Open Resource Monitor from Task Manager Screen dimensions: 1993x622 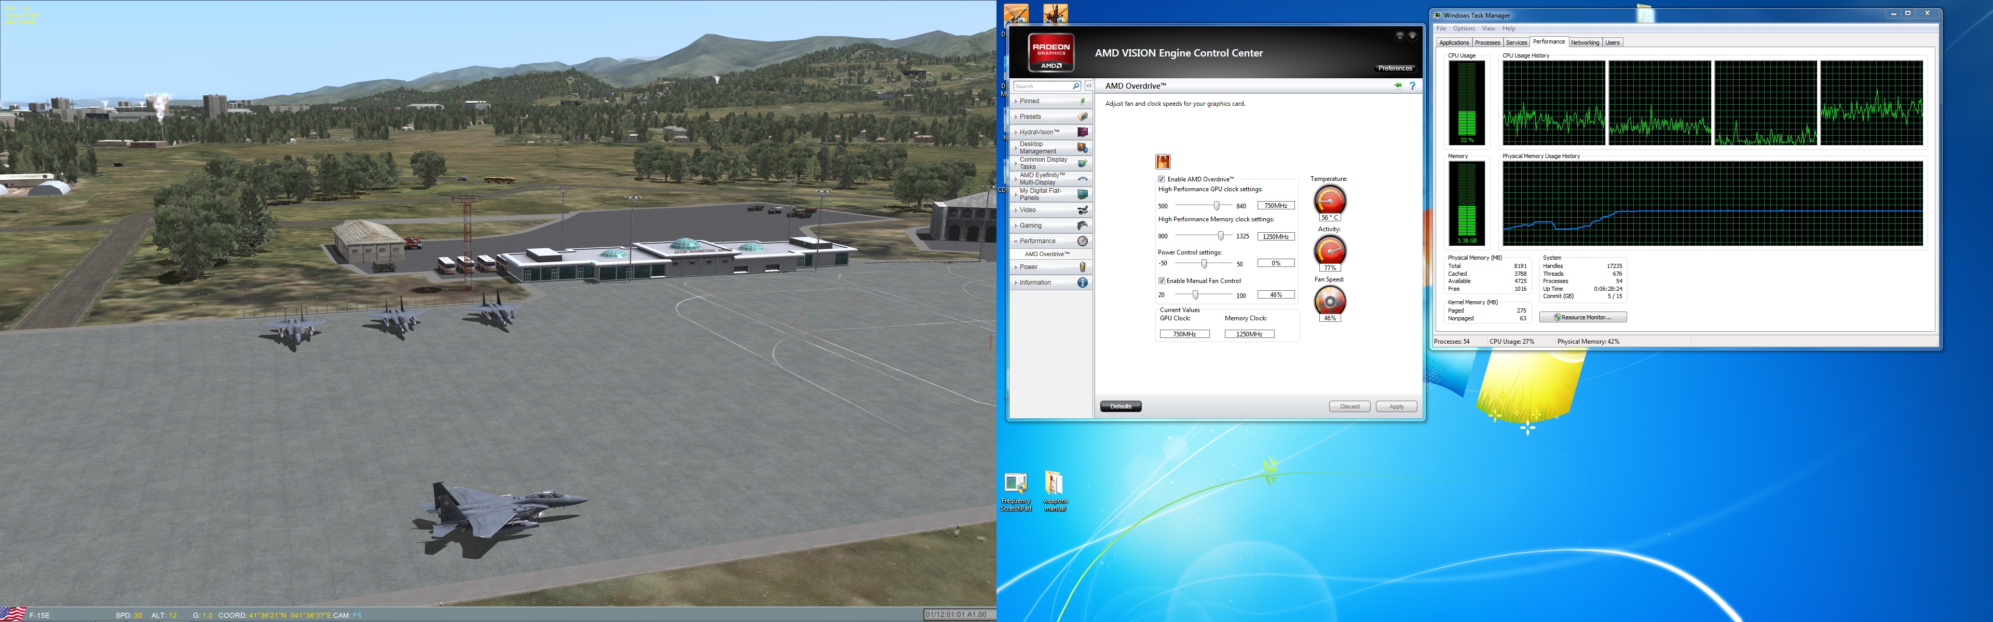(1583, 318)
